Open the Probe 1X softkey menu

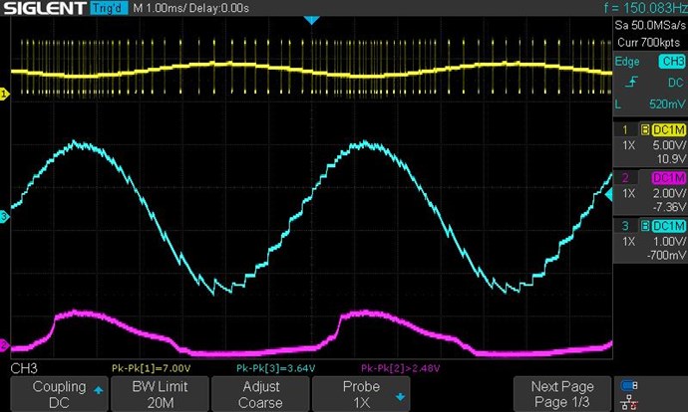click(x=361, y=394)
